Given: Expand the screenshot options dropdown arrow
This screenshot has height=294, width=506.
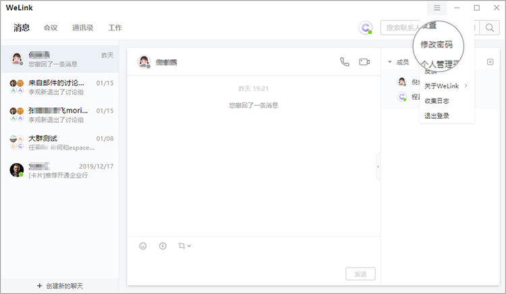Looking at the screenshot, I should tap(189, 246).
